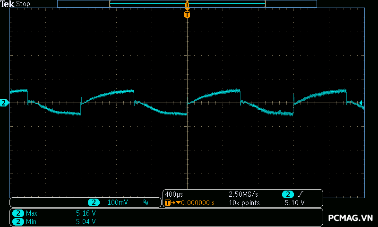The width and height of the screenshot is (378, 227).
Task: Select the 400µs horizontal scale readout
Action: (174, 194)
